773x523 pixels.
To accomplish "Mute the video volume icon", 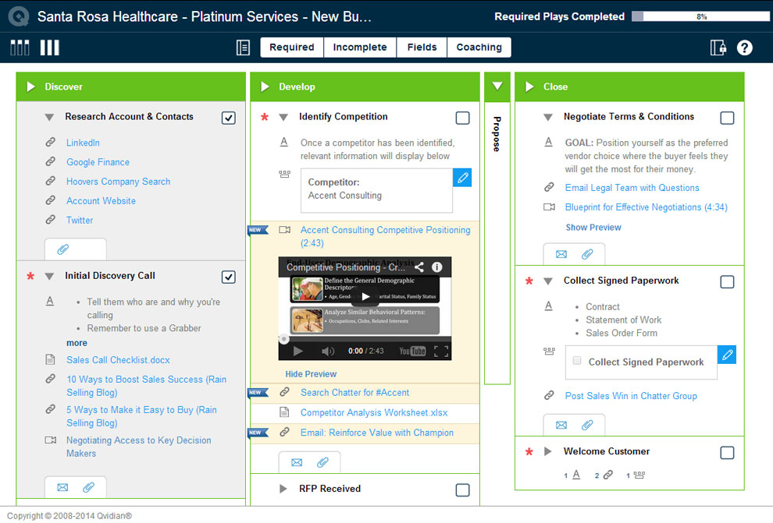I will (x=328, y=352).
